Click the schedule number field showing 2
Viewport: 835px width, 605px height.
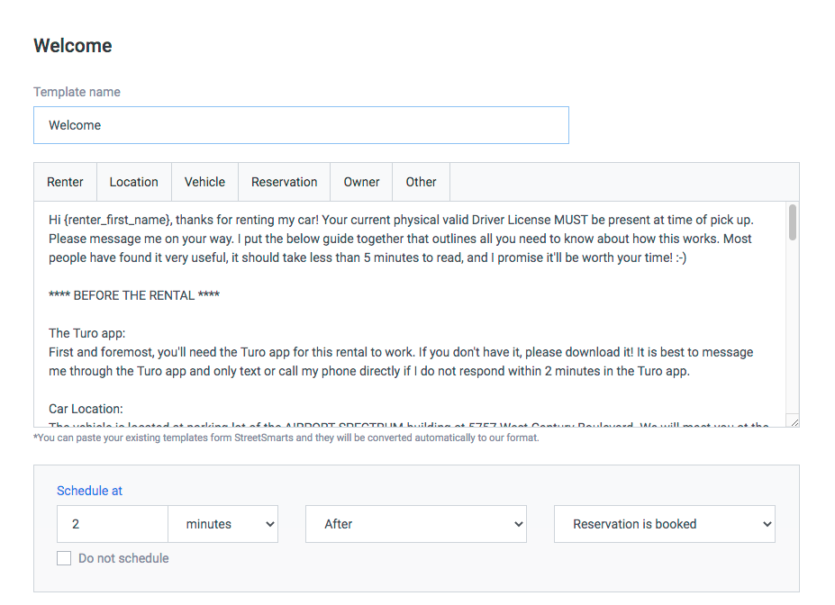pyautogui.click(x=113, y=524)
